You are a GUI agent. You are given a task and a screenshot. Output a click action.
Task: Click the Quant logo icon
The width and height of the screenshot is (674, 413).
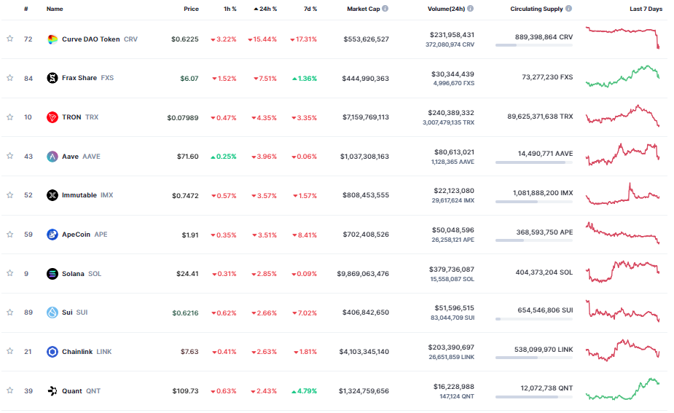[x=52, y=390]
